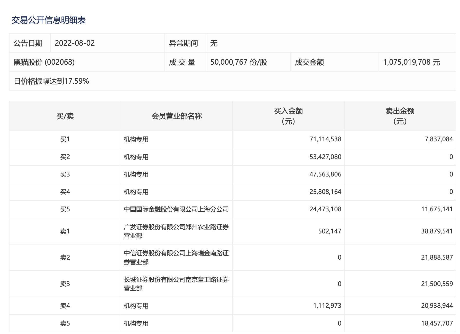Screen dimensions: 460x334
Task: Select 机构专用 in the 买4 row
Action: pos(136,192)
